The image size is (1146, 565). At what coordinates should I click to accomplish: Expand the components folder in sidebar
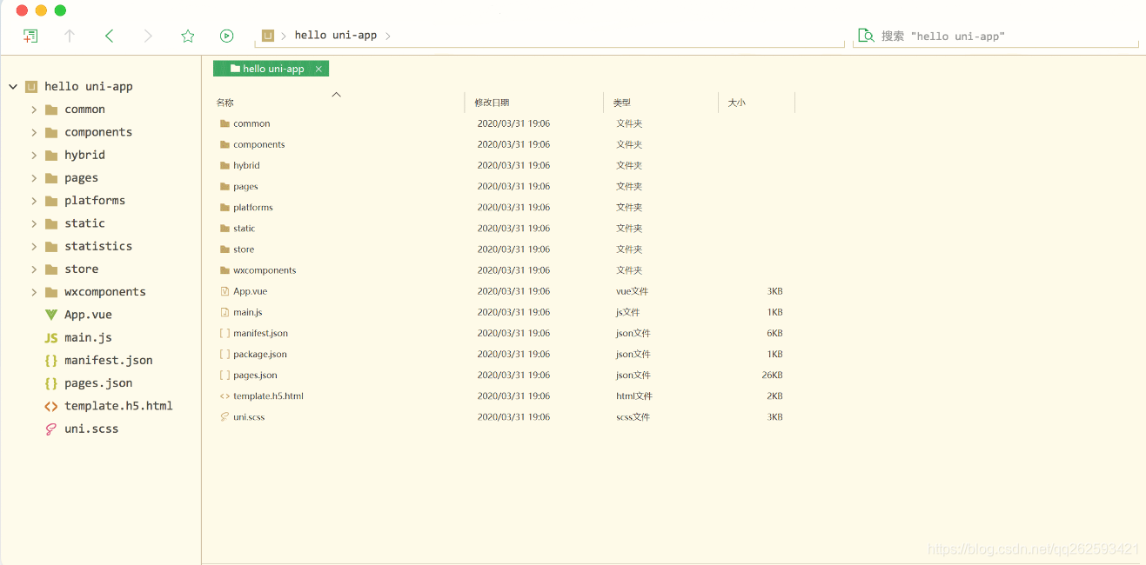point(34,132)
